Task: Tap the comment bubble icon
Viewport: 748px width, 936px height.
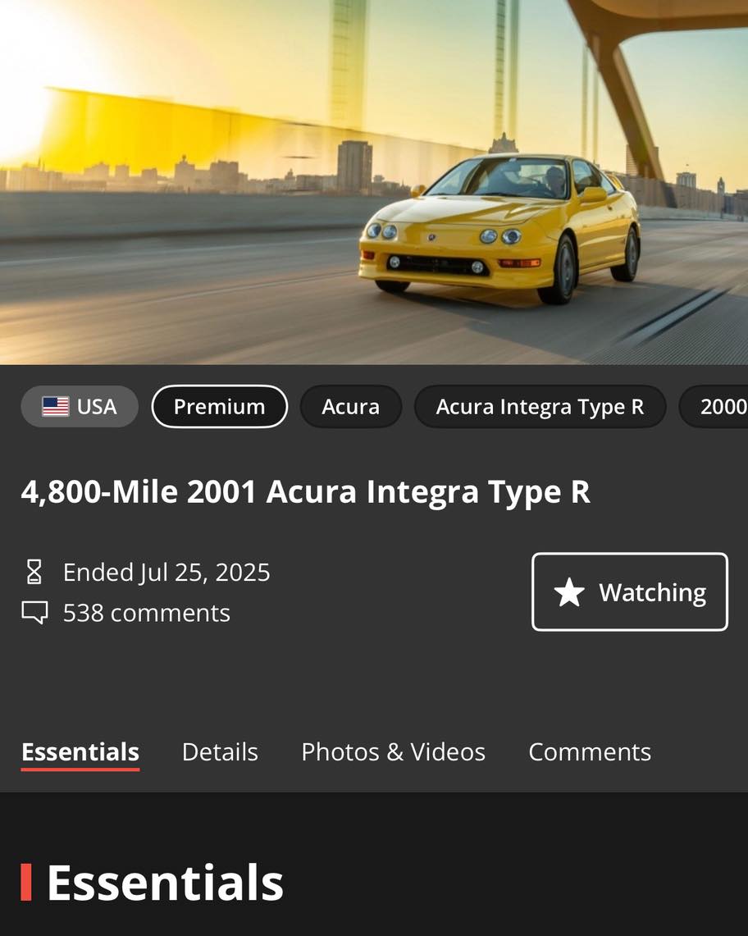Action: 34,613
